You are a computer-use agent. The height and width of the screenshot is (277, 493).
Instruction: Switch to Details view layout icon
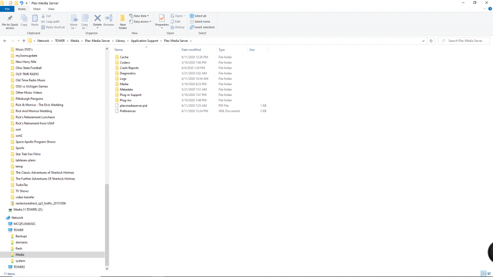(484, 274)
